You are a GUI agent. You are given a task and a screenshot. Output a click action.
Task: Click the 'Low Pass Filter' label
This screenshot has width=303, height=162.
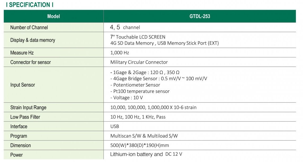click(x=25, y=117)
